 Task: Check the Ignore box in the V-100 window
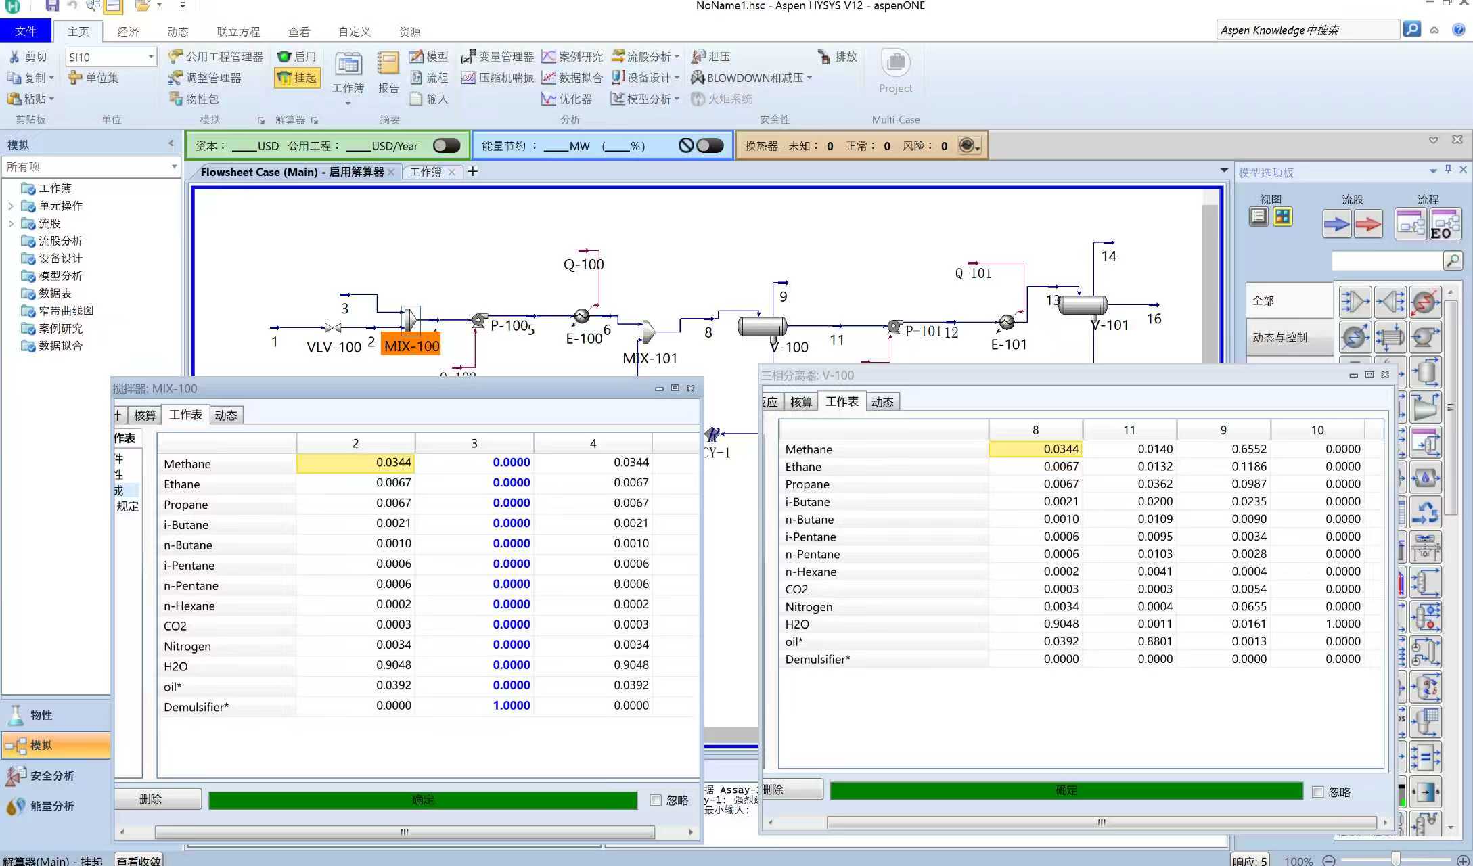1317,792
